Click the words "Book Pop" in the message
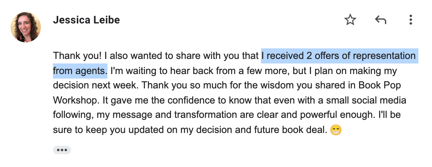This screenshot has width=432, height=167. 380,85
